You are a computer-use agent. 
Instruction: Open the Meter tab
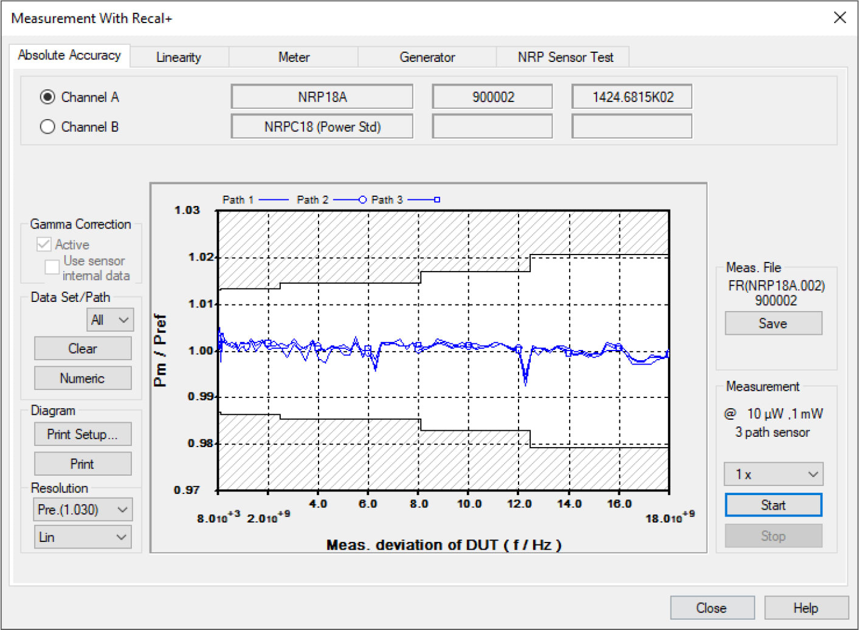[x=293, y=56]
